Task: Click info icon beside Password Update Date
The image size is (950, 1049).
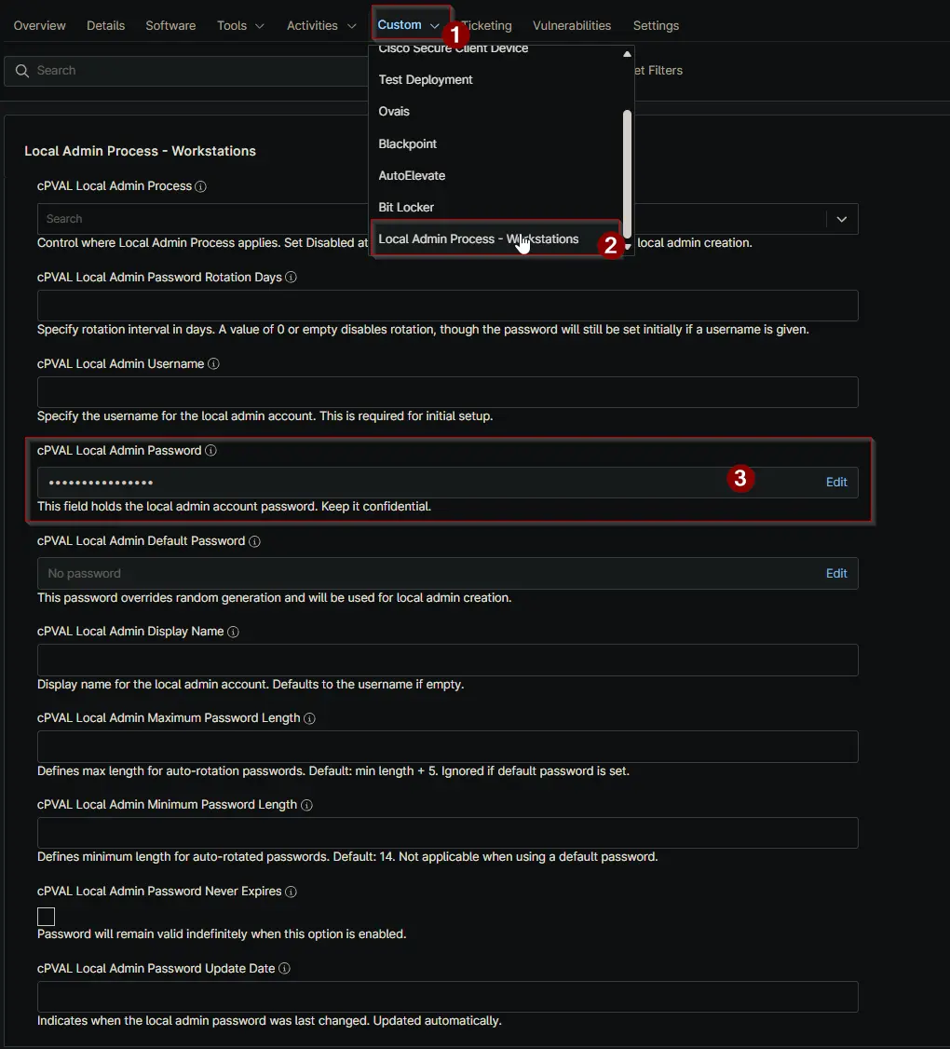Action: (285, 969)
